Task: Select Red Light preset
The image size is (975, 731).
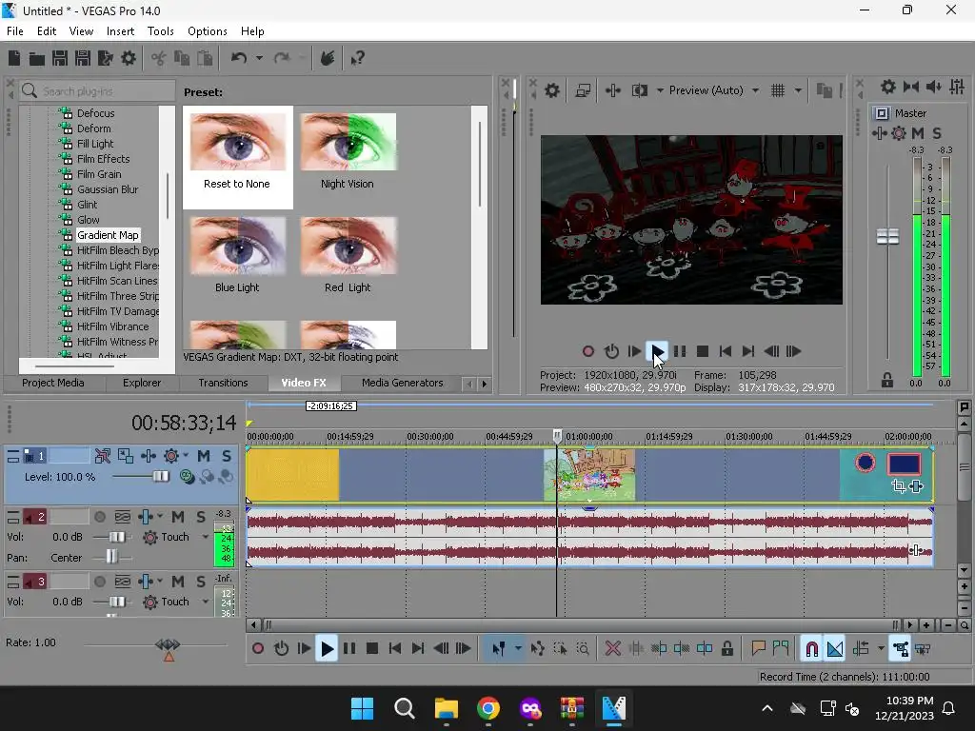Action: click(348, 255)
